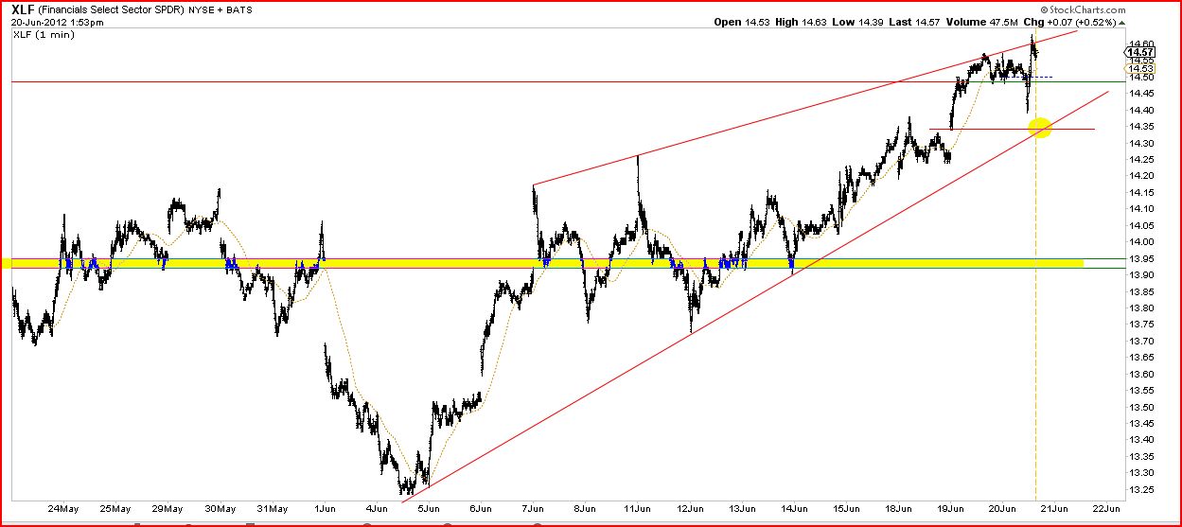The image size is (1182, 527).
Task: Select the Volume 47.5M value
Action: click(980, 22)
